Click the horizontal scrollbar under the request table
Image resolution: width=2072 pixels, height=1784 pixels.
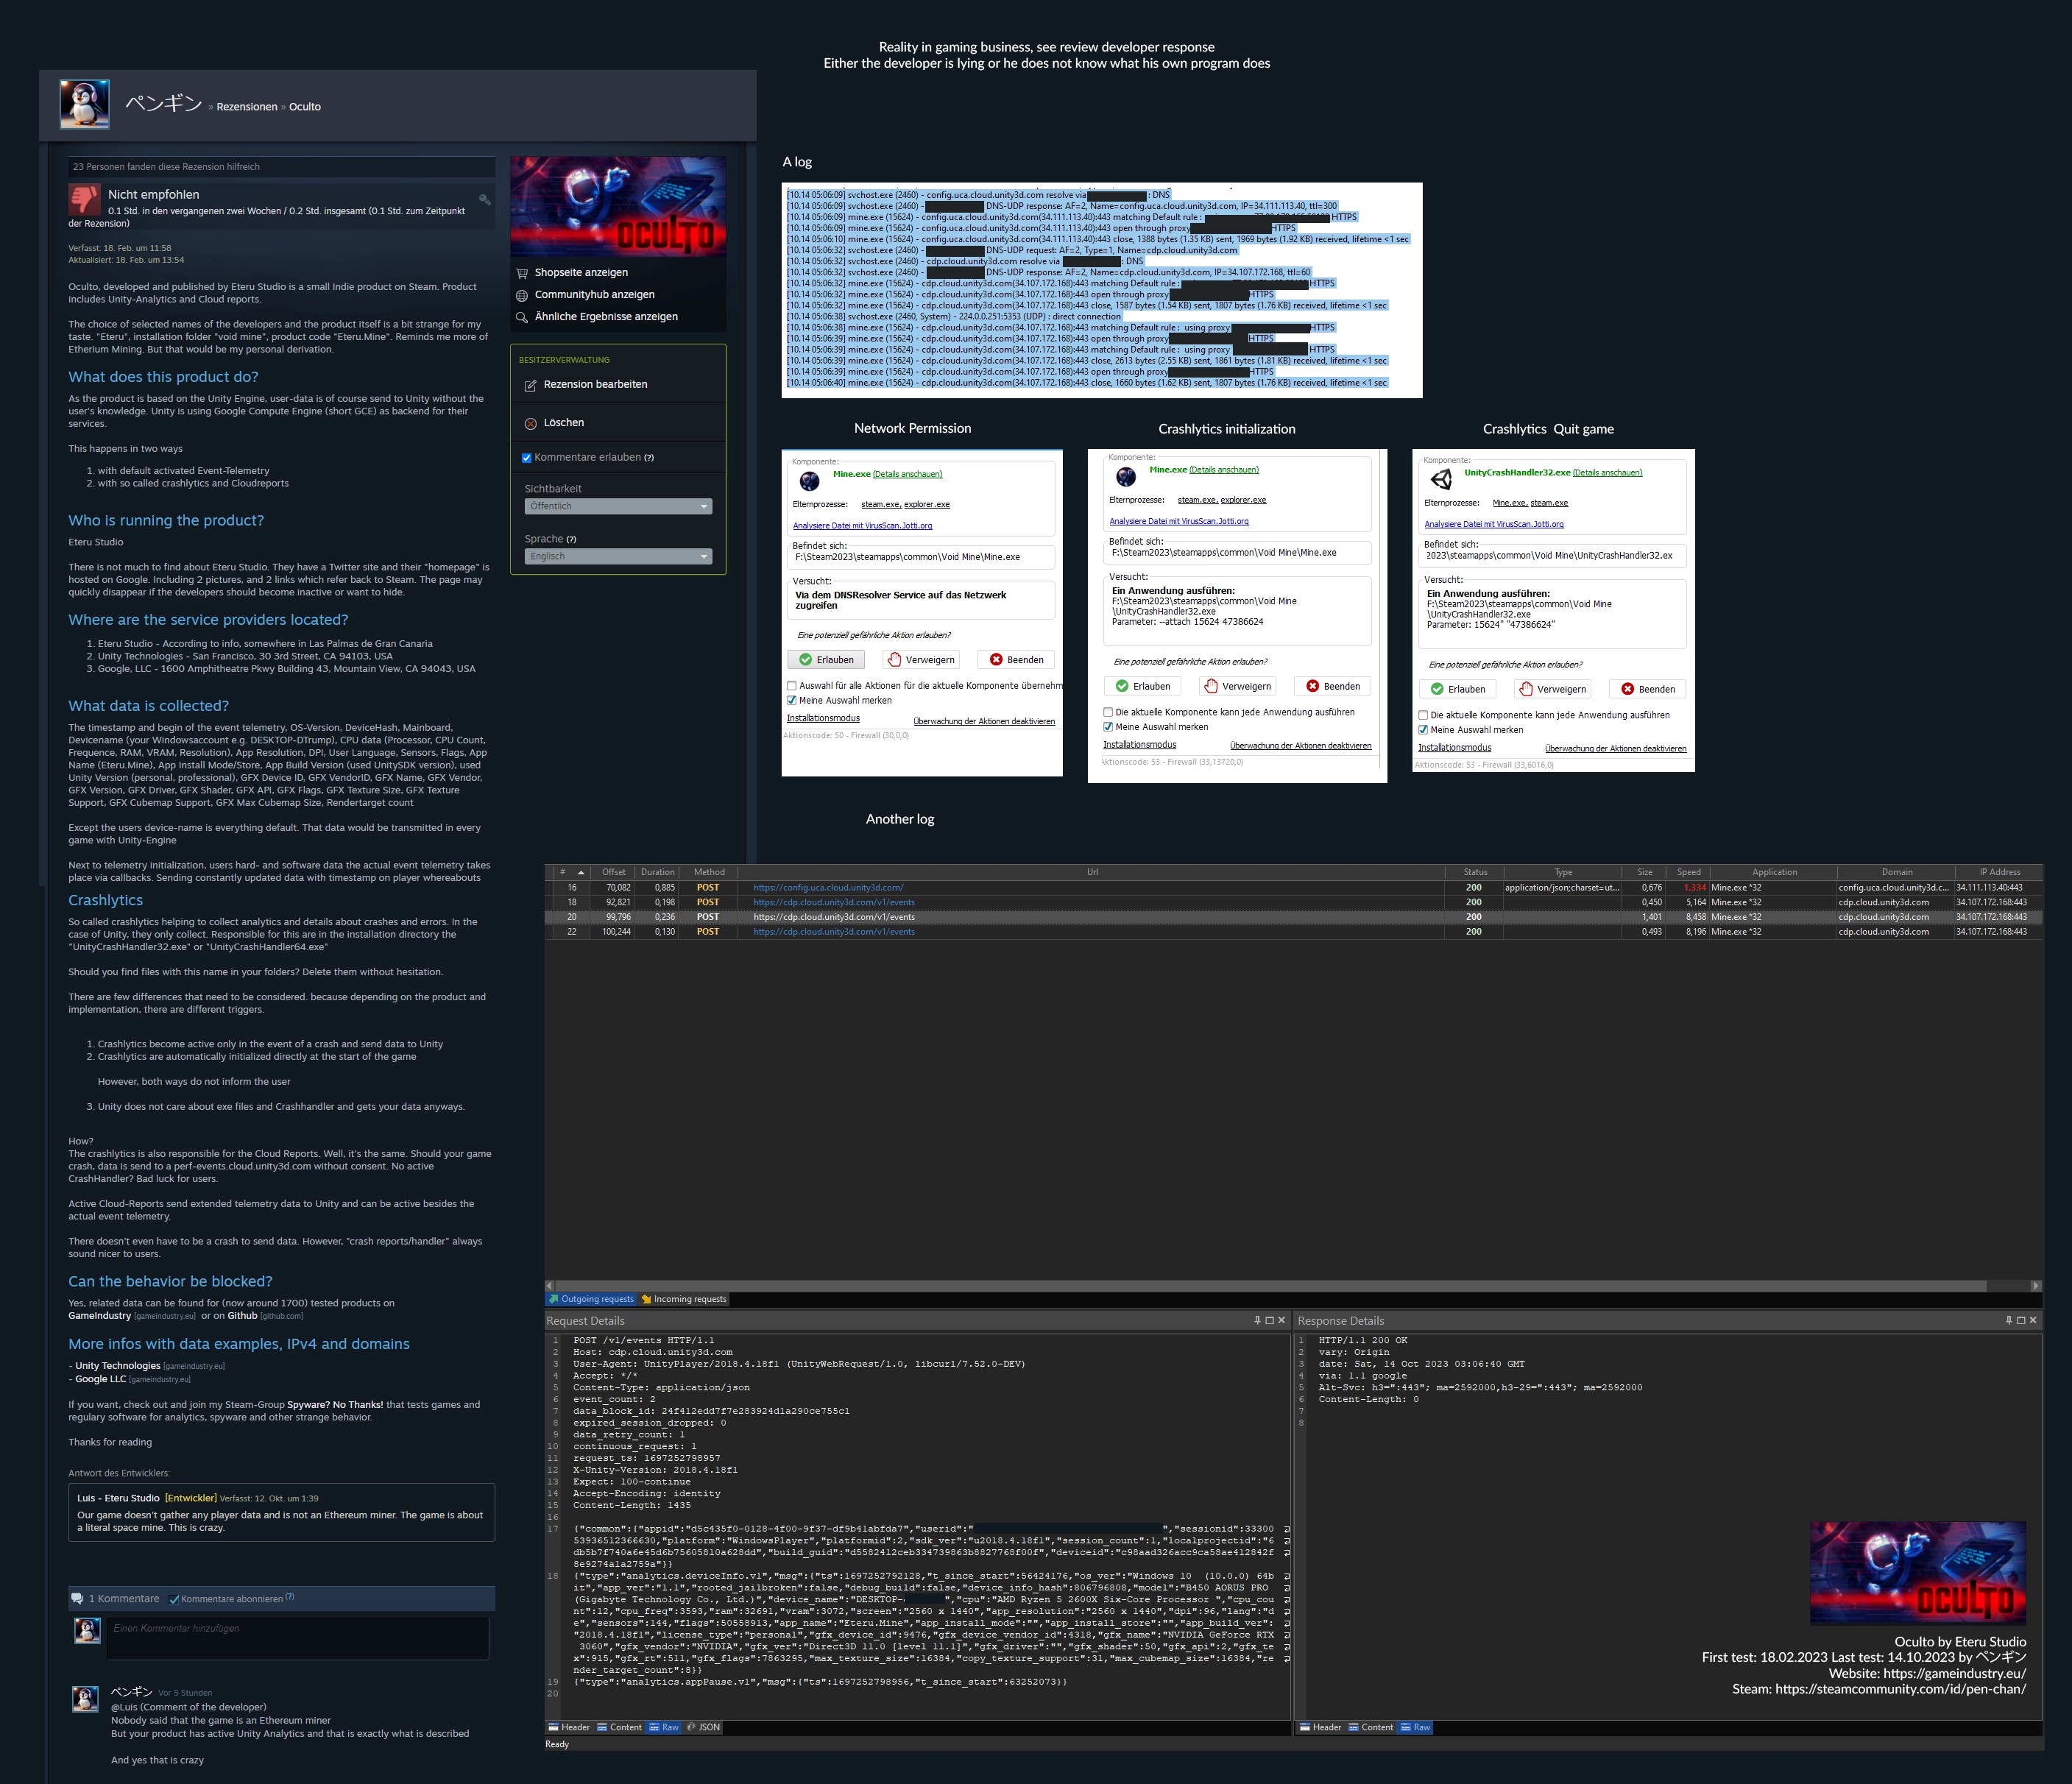(1271, 1286)
